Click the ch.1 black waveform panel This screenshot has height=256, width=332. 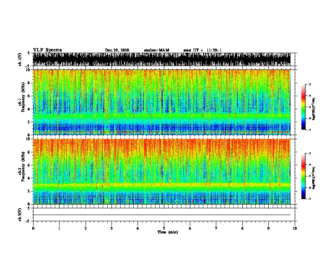click(x=161, y=59)
